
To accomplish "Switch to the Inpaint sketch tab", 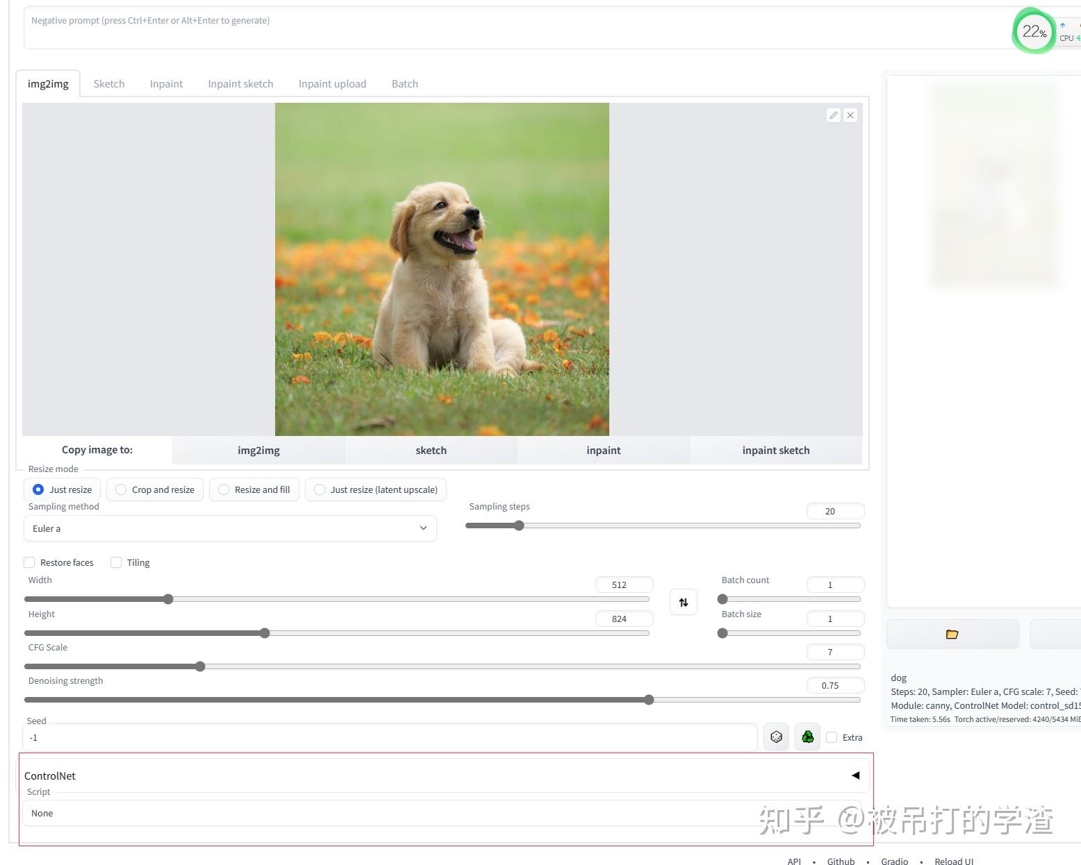I will tap(240, 84).
